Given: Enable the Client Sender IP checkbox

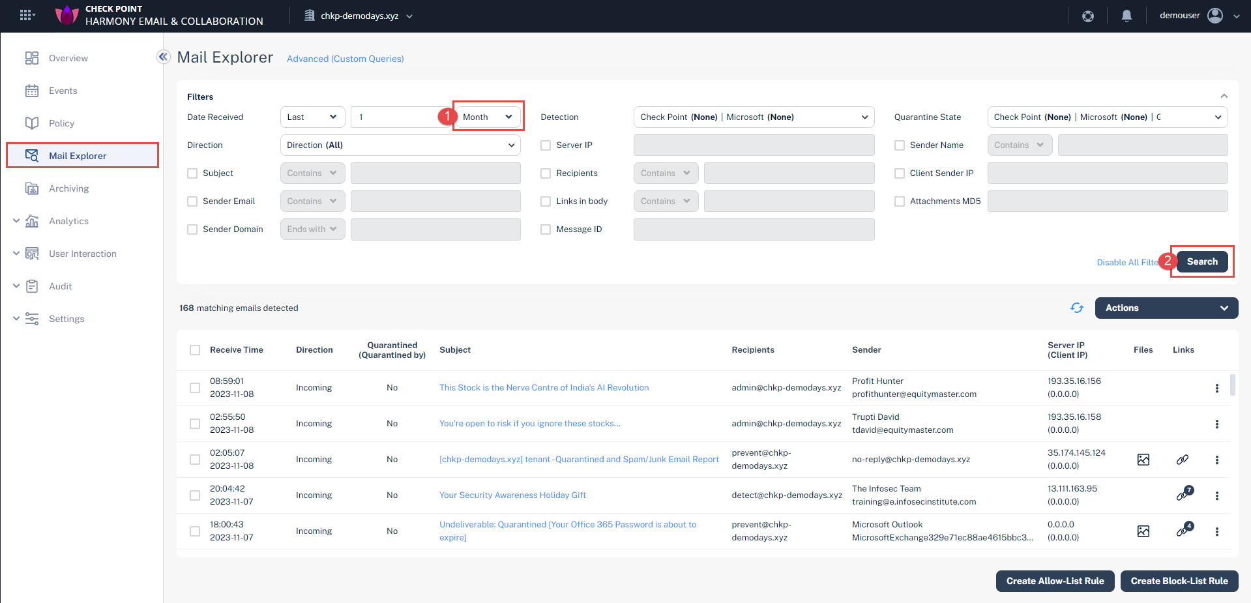Looking at the screenshot, I should pyautogui.click(x=900, y=173).
